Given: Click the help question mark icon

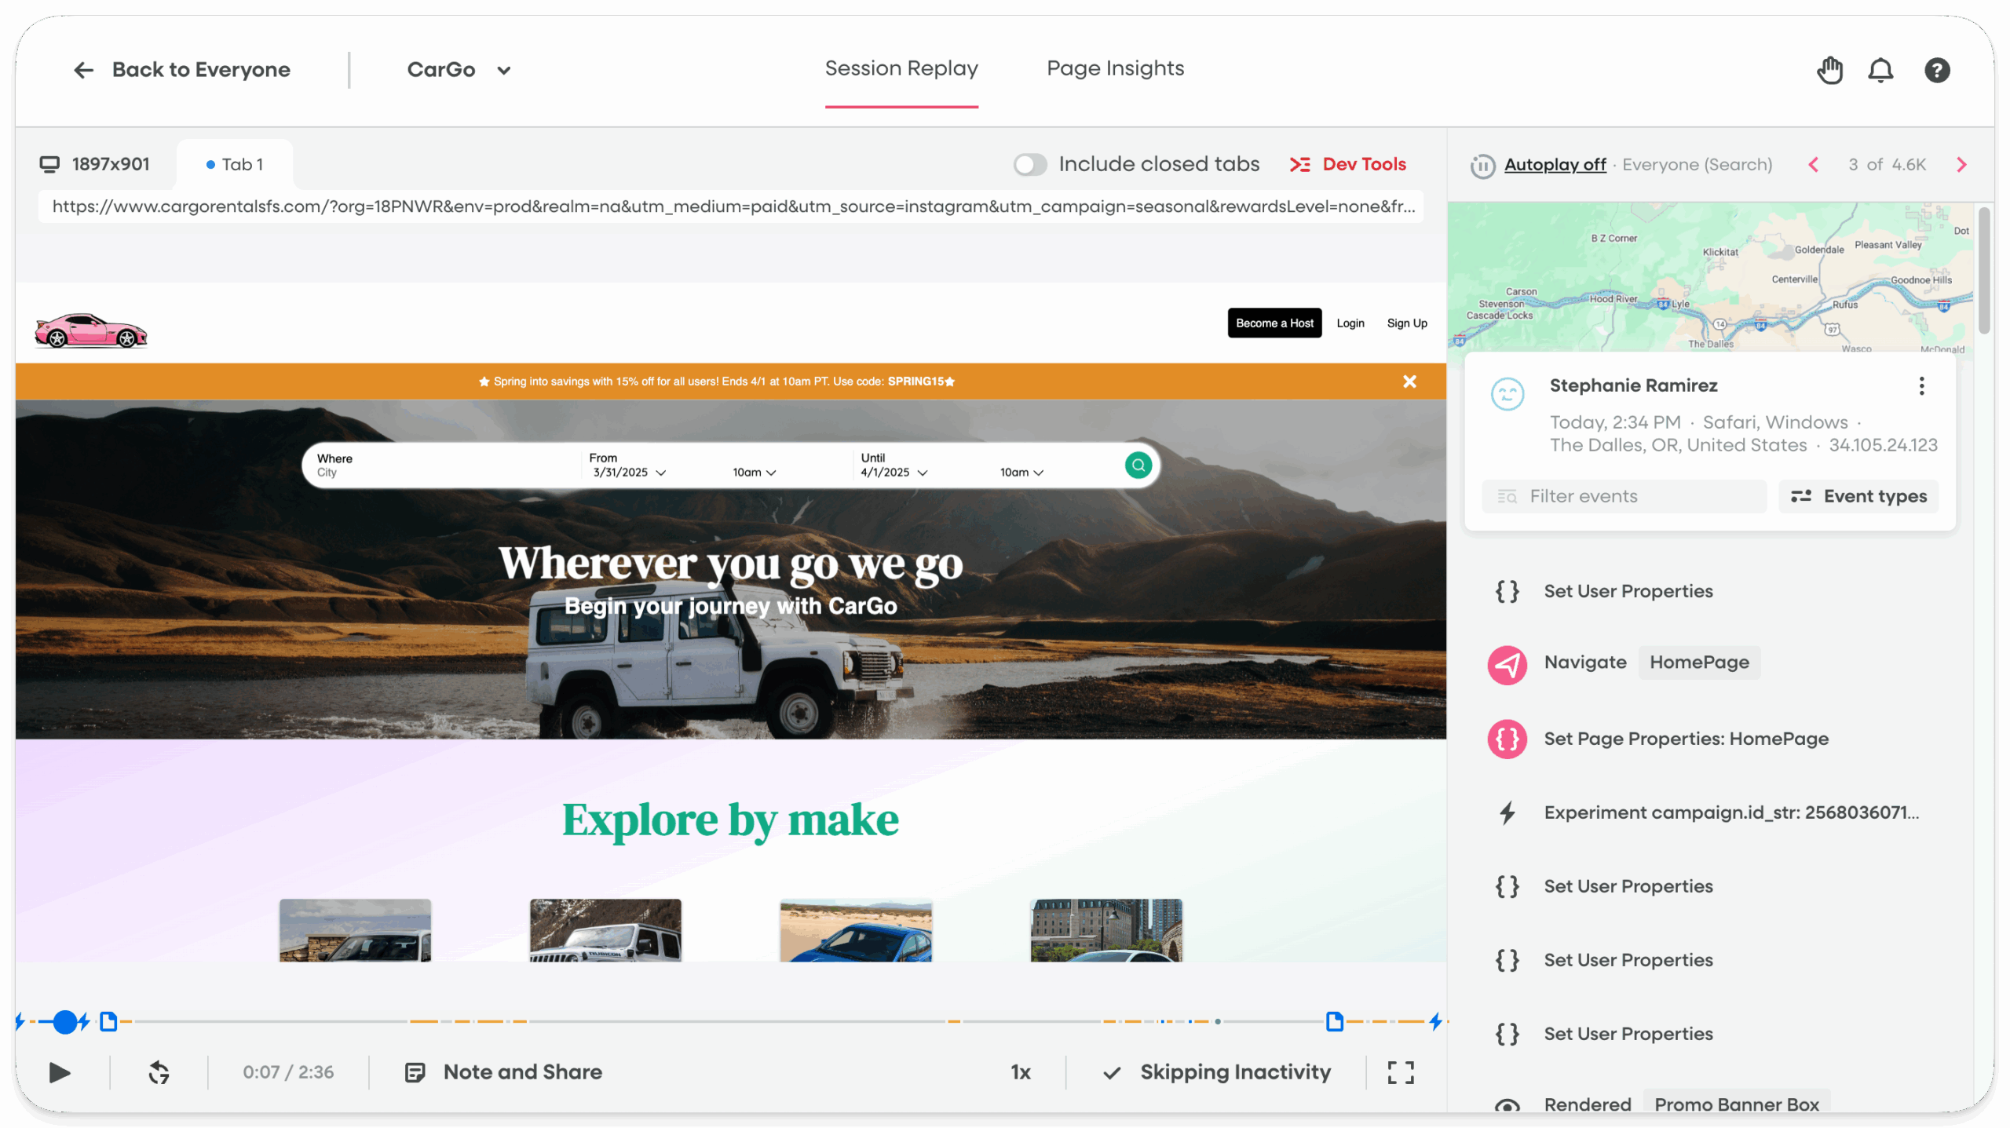Looking at the screenshot, I should click(x=1936, y=70).
